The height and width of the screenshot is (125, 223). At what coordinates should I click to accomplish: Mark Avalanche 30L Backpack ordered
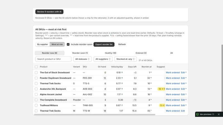pos(173,89)
